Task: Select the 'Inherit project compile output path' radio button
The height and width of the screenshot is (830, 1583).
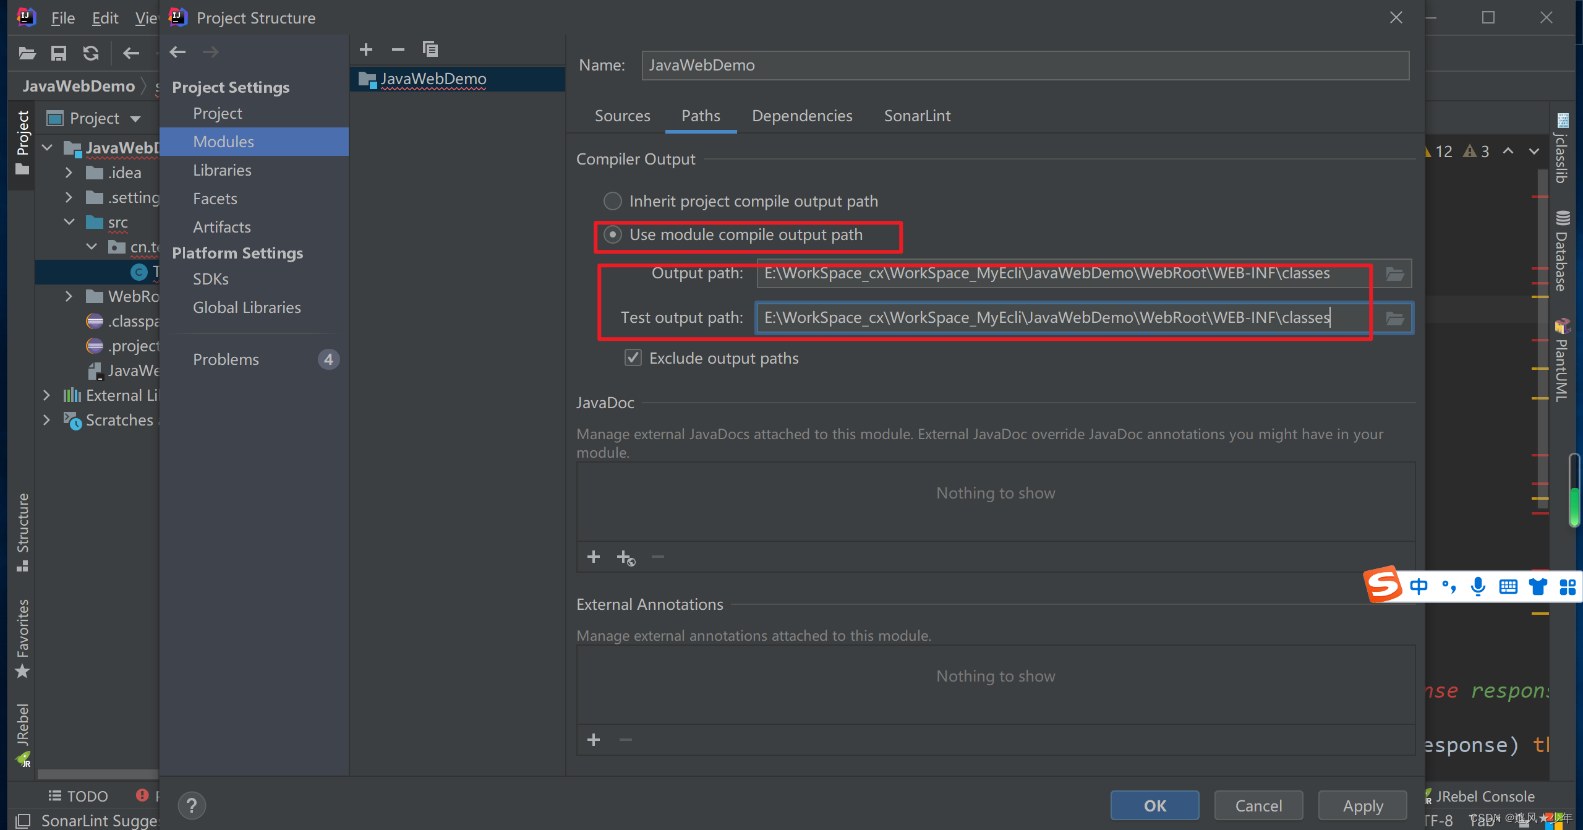Action: pyautogui.click(x=612, y=201)
